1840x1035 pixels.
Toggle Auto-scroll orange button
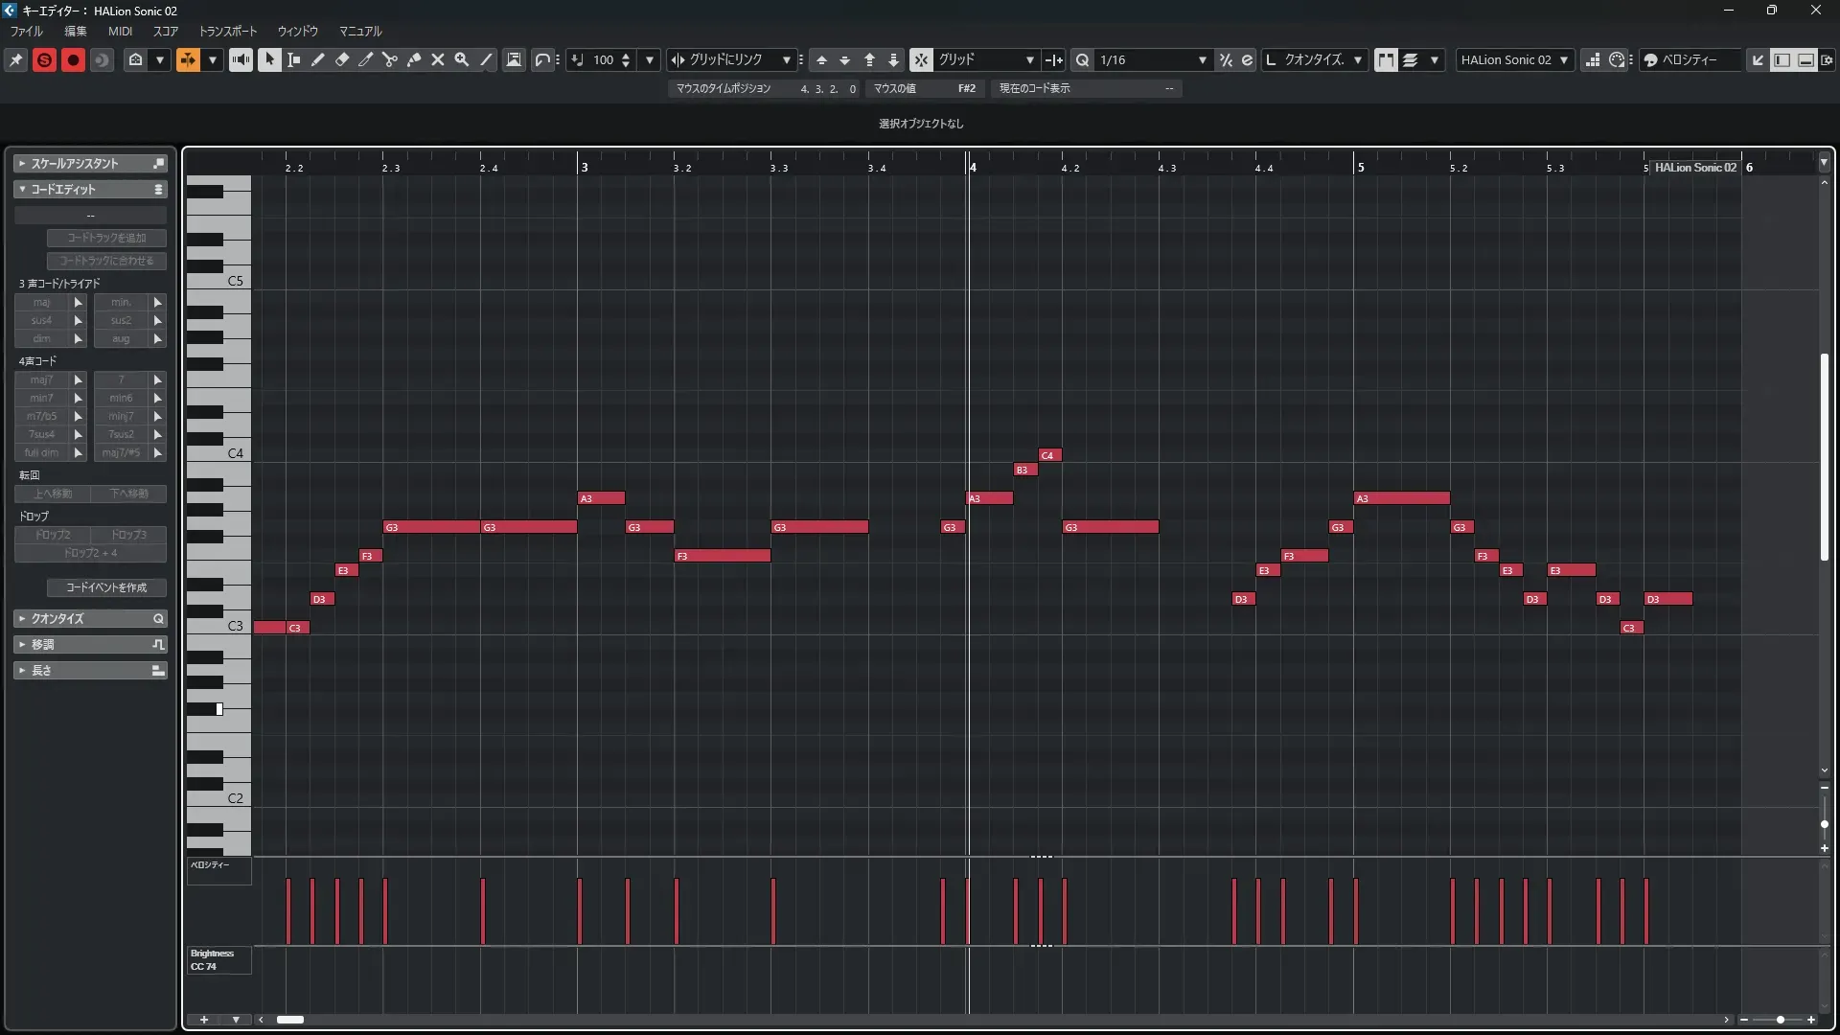[188, 59]
